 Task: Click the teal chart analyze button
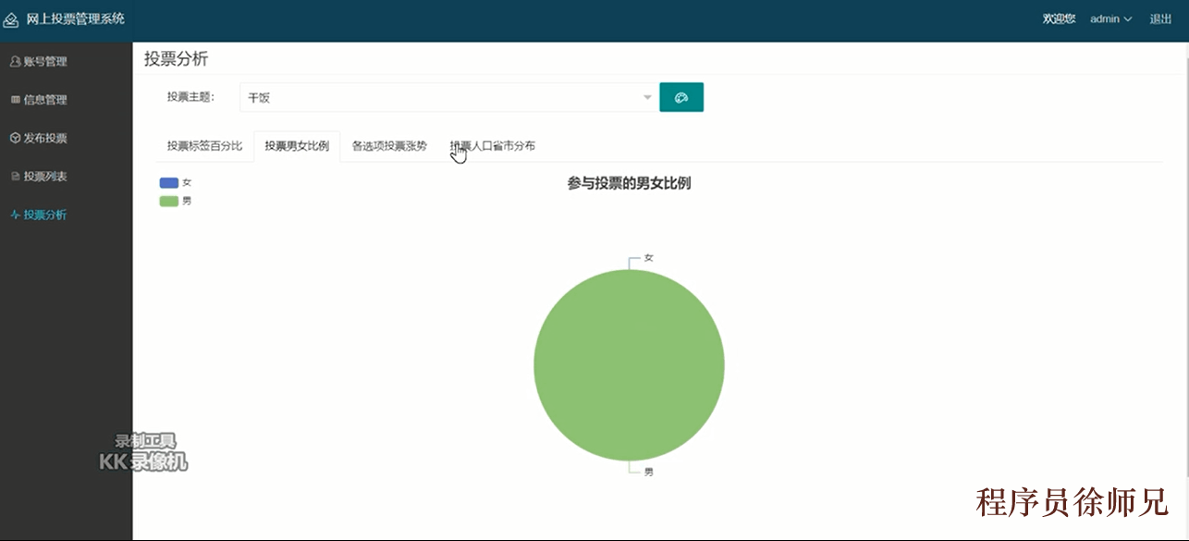coord(681,97)
